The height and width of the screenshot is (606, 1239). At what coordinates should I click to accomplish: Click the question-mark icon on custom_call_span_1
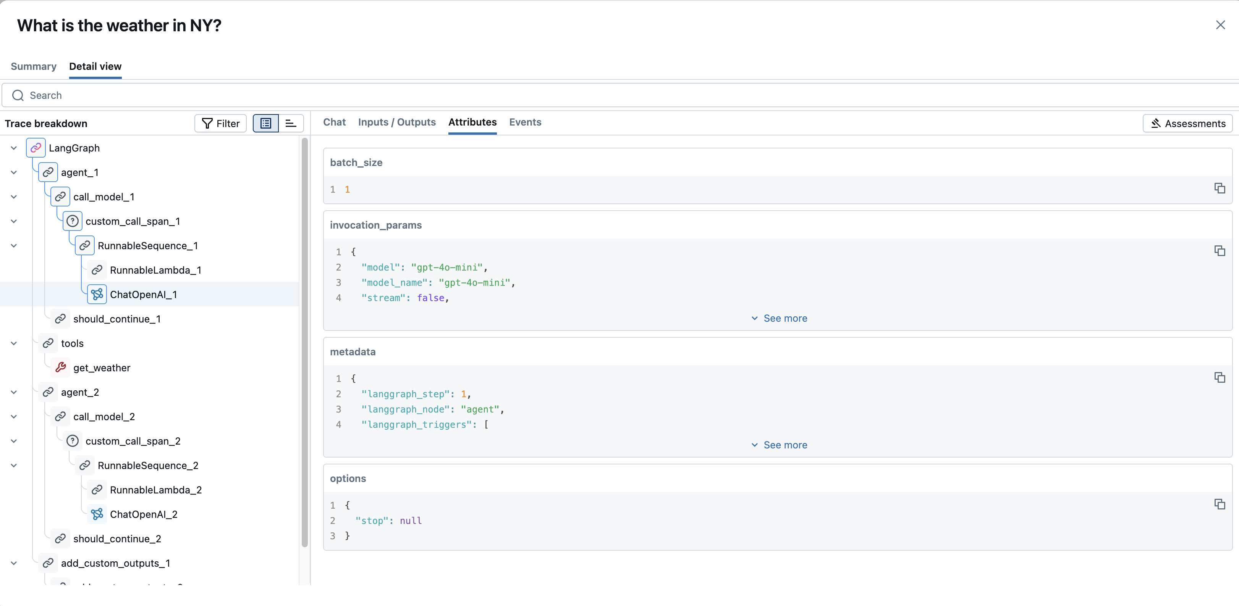point(73,221)
